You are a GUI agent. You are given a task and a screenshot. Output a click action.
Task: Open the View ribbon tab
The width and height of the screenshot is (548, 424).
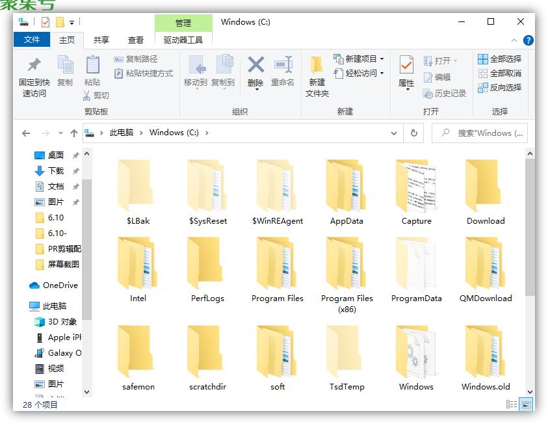(136, 40)
